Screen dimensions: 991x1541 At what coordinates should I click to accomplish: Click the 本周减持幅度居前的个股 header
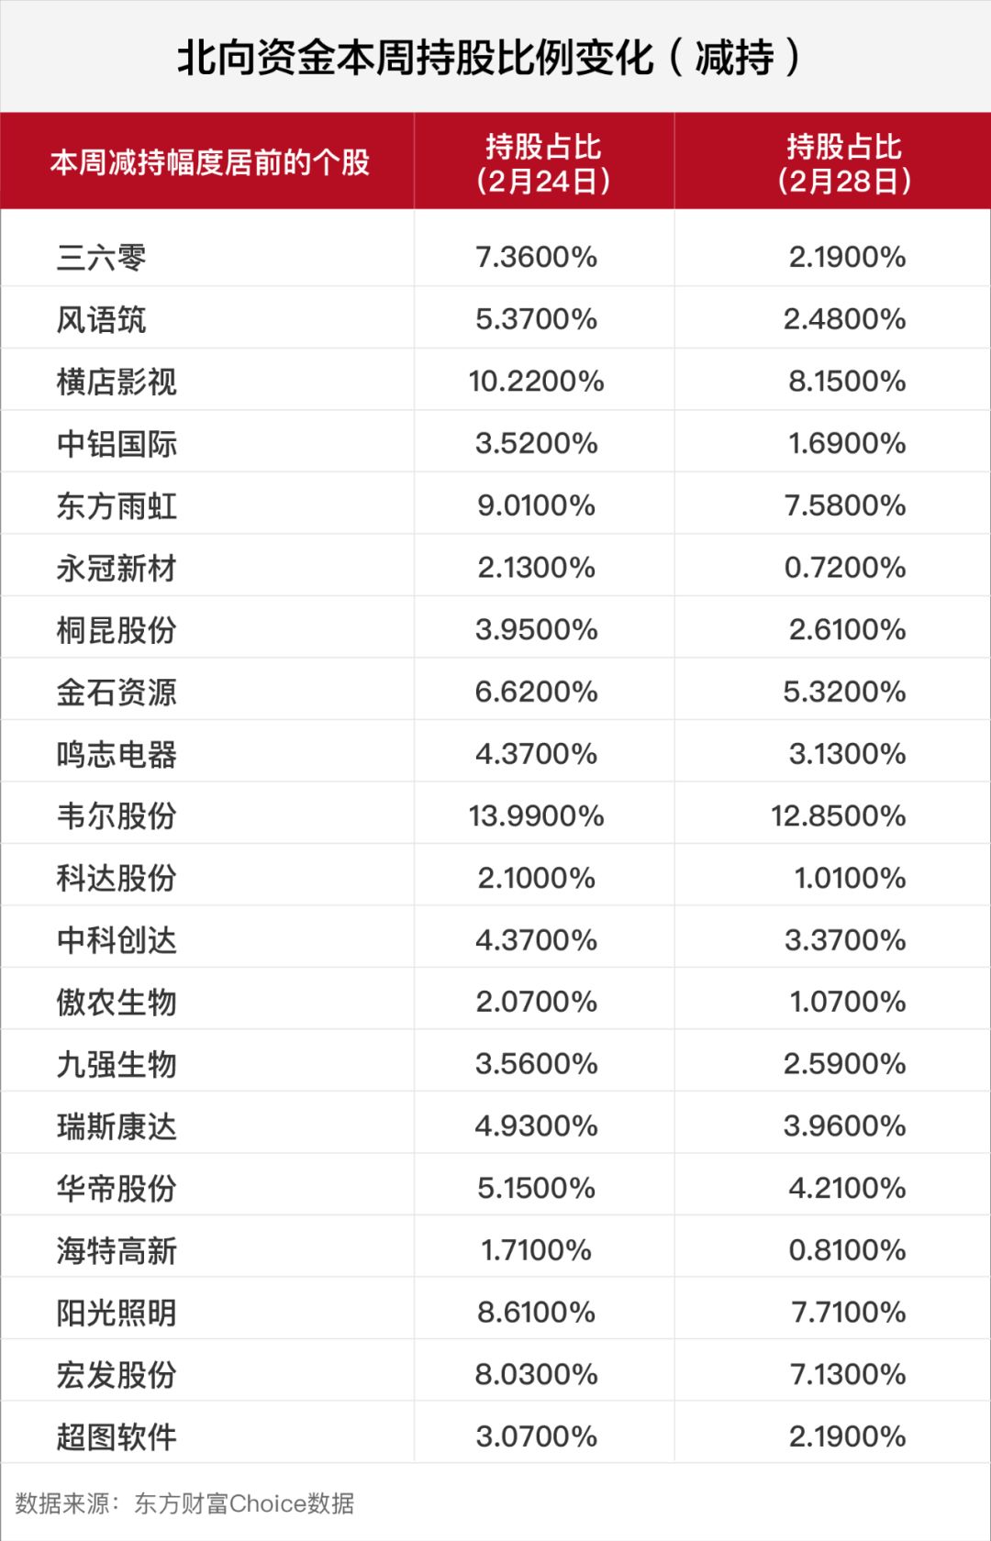[x=209, y=162]
